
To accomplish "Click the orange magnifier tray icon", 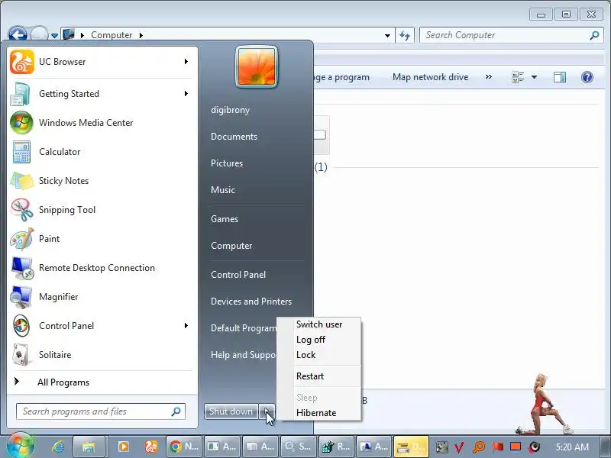I will [x=479, y=447].
